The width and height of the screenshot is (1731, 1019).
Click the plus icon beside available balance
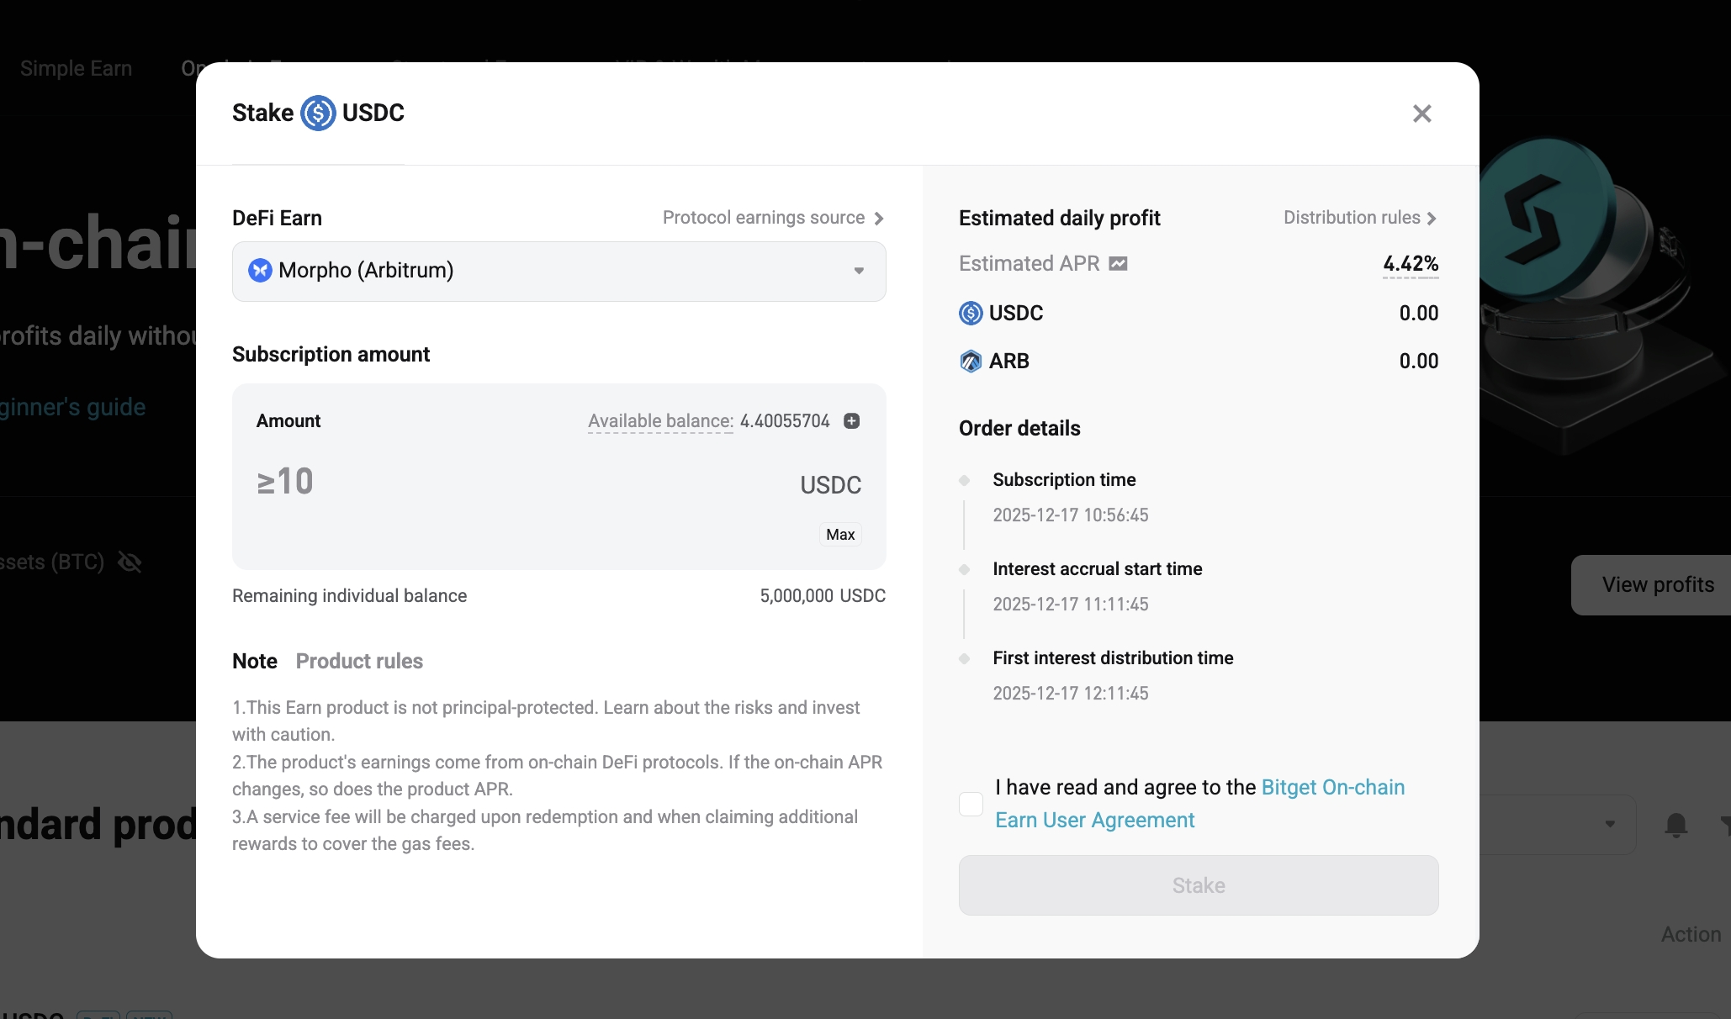pos(852,421)
